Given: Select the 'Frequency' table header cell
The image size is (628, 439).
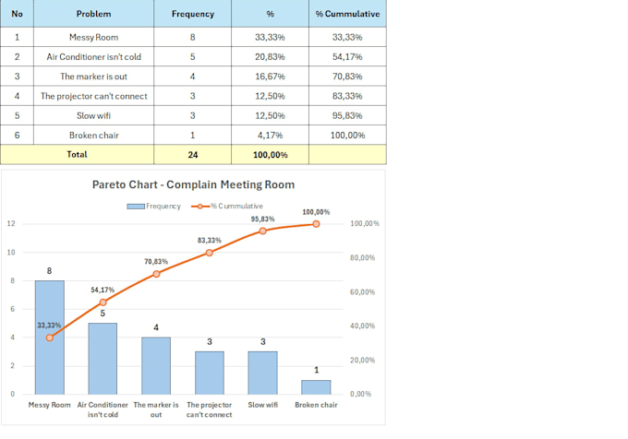Looking at the screenshot, I should (x=193, y=14).
